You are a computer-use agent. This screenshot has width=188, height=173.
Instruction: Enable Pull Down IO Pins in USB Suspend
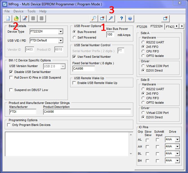coord(11,77)
